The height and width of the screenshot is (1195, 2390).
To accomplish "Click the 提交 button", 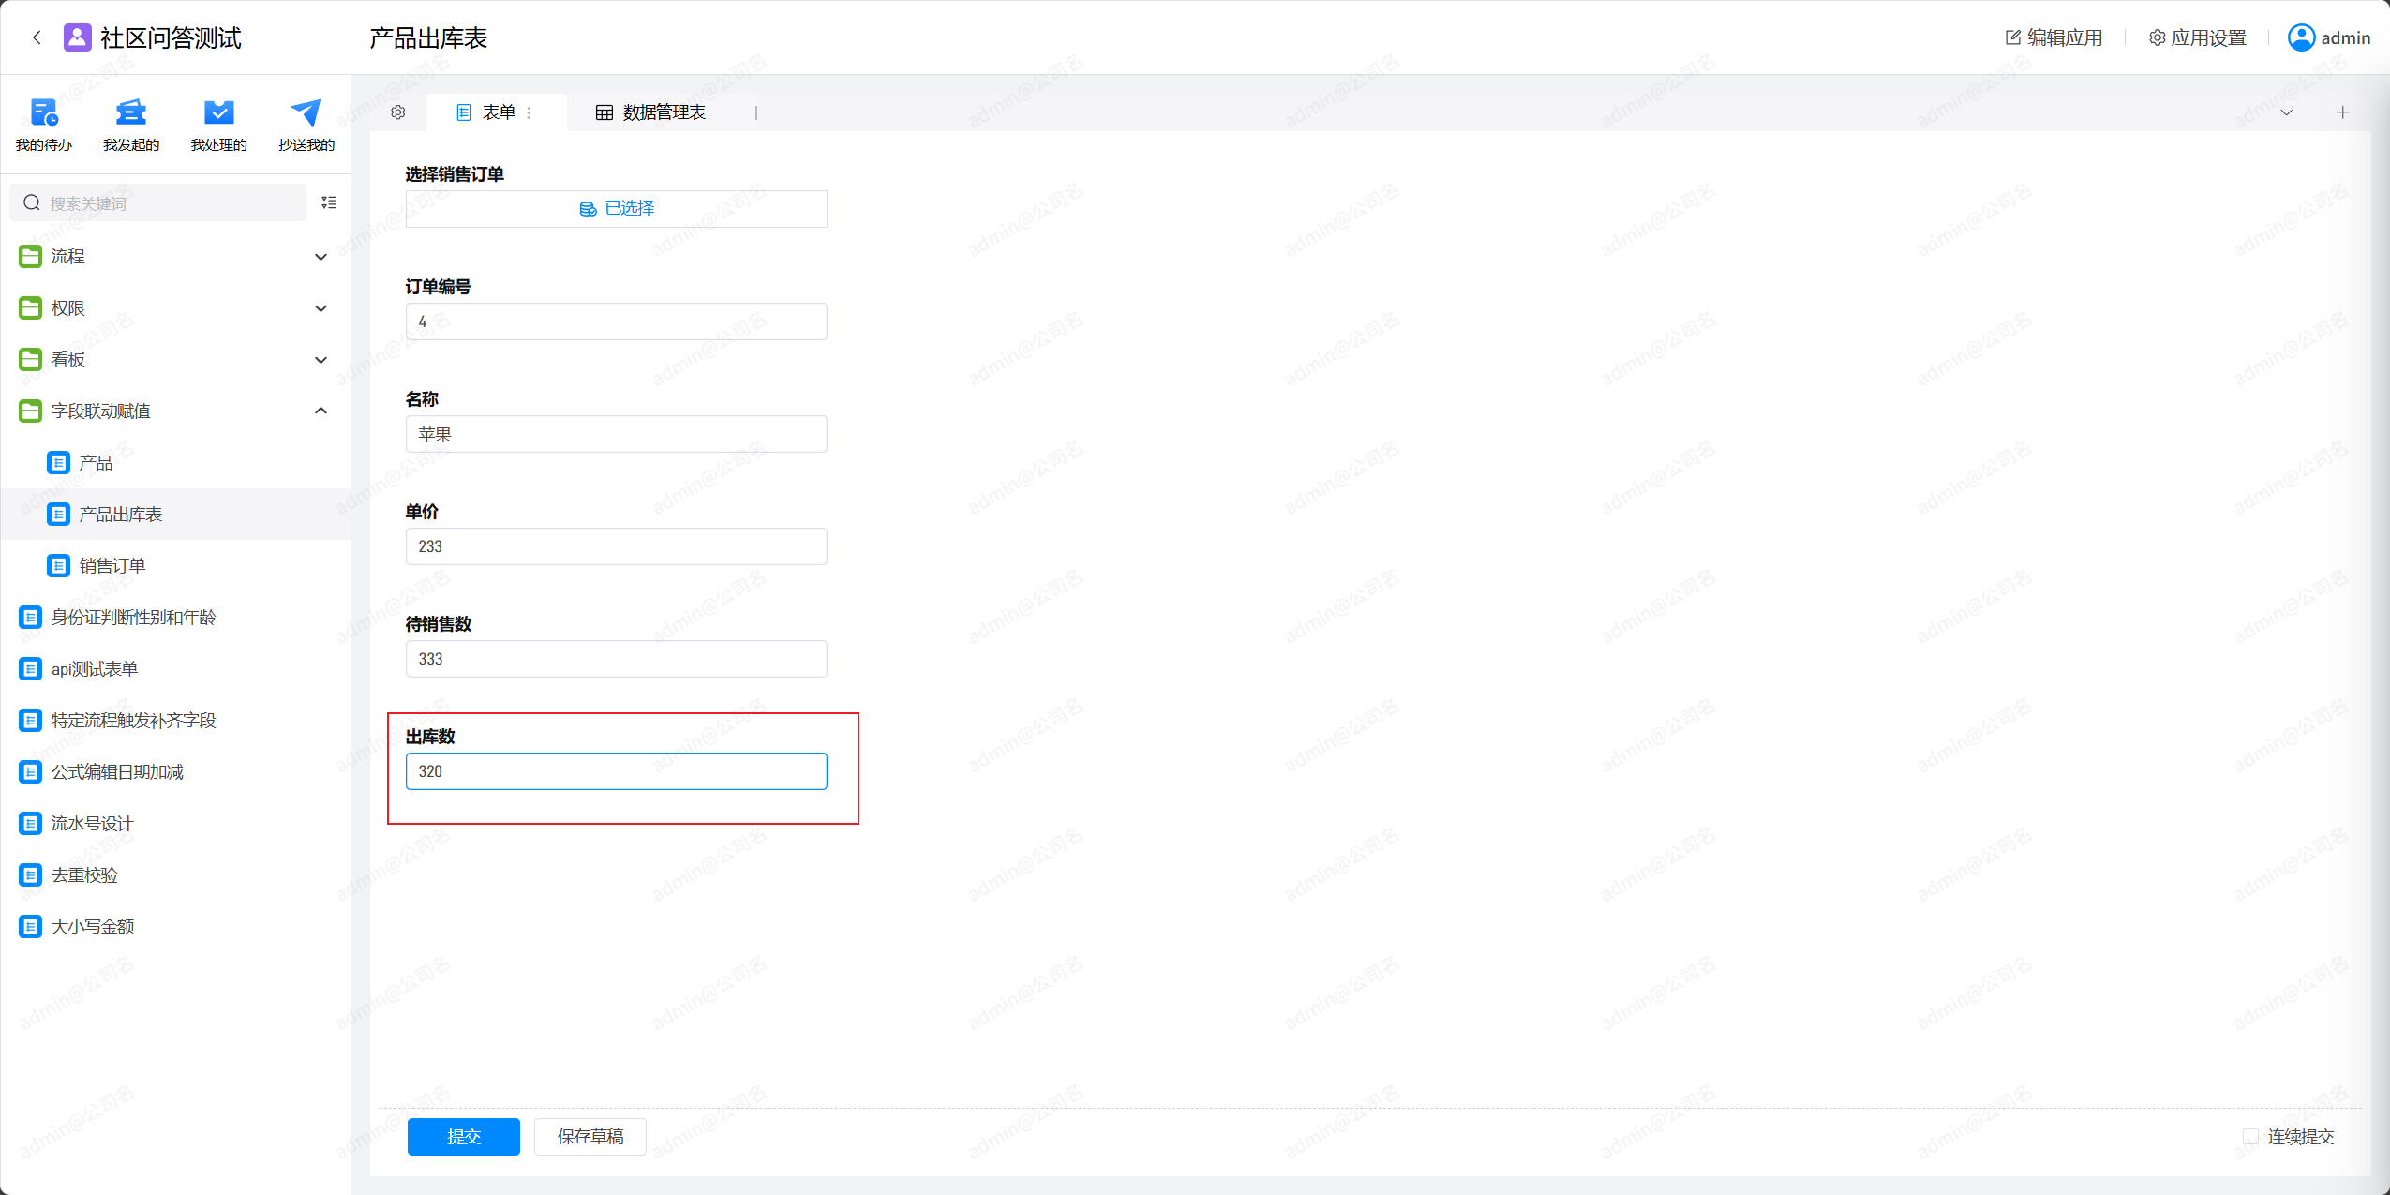I will click(x=463, y=1137).
